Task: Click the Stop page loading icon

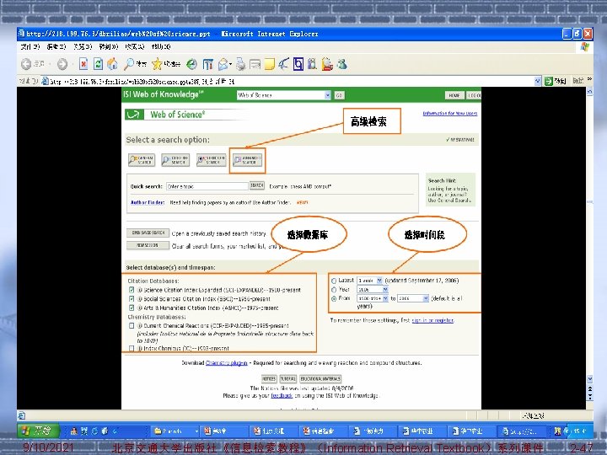Action: click(83, 64)
